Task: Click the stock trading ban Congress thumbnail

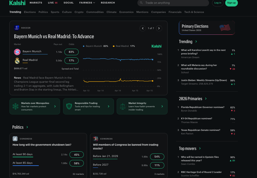Action: click(95, 139)
